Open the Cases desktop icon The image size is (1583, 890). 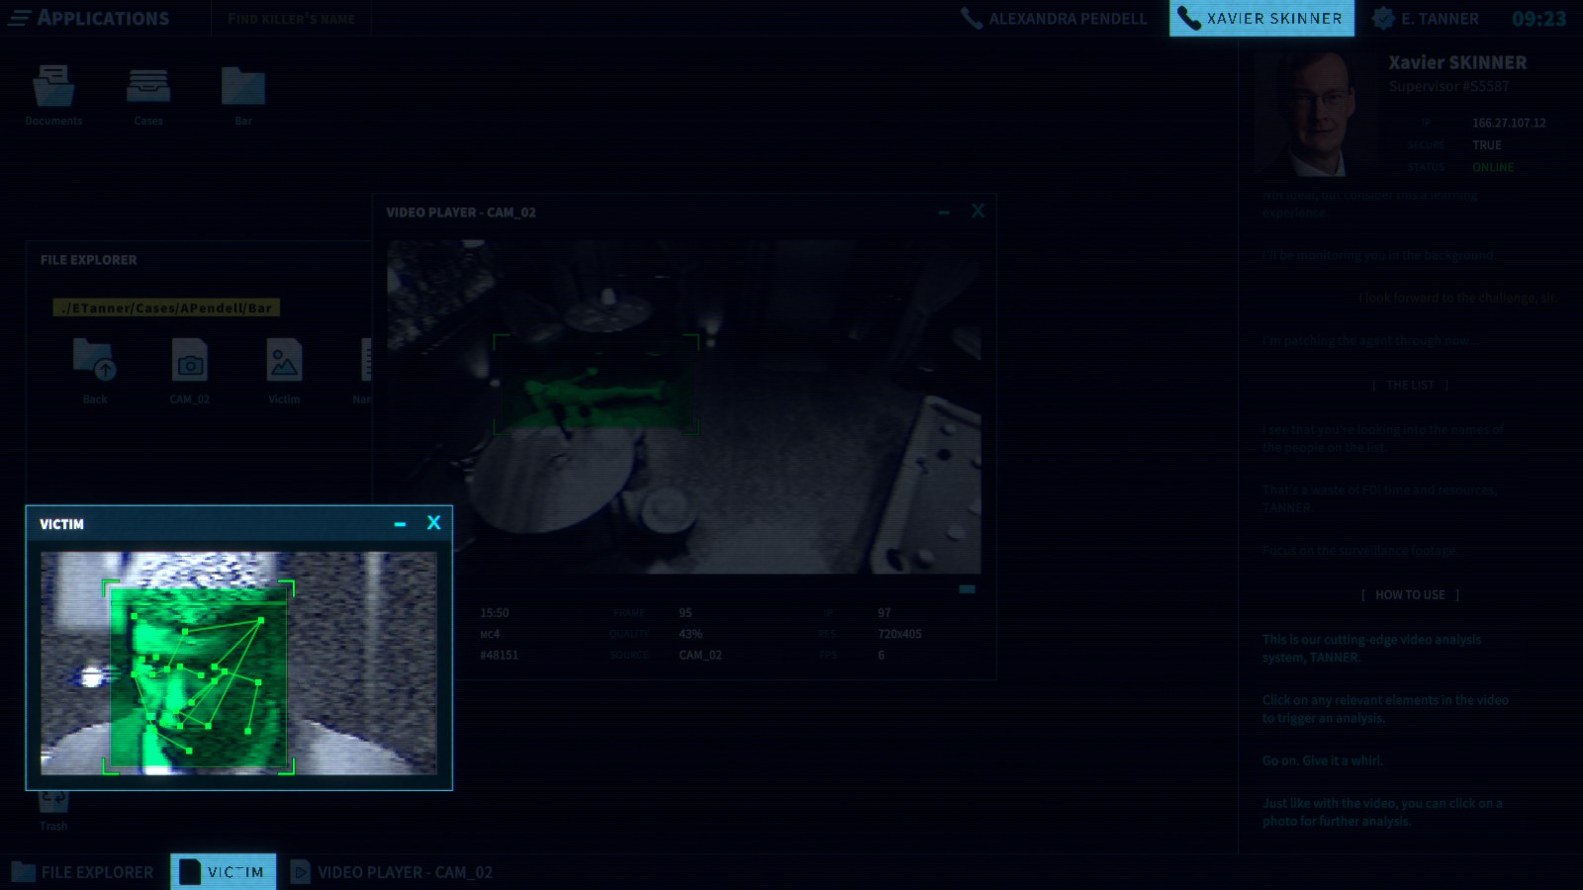tap(148, 89)
